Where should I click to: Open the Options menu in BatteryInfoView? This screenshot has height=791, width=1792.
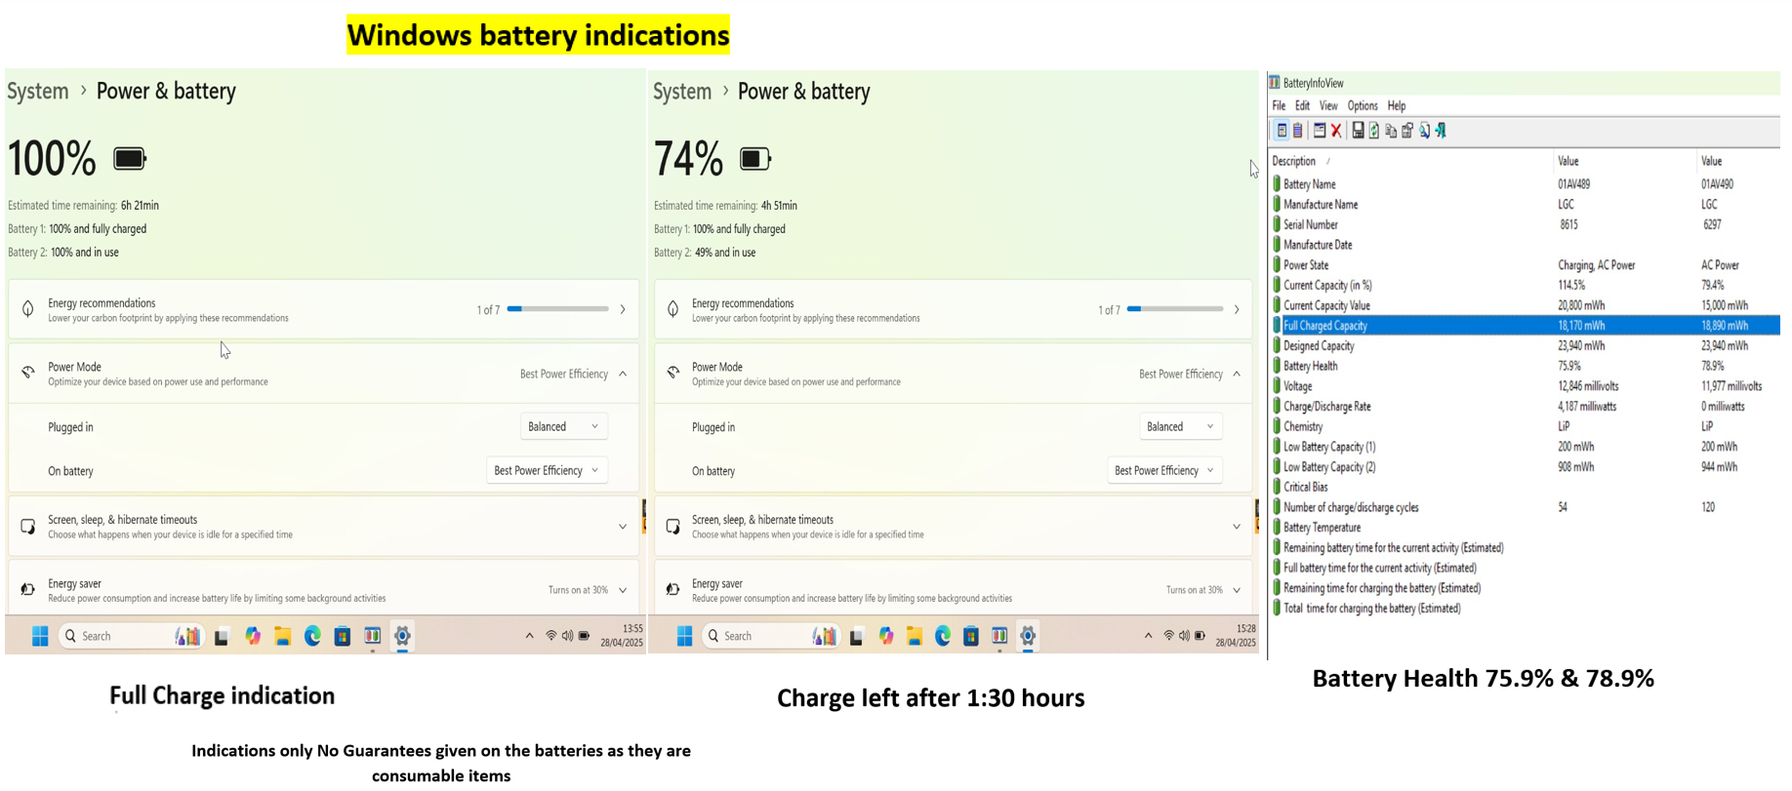[1363, 105]
